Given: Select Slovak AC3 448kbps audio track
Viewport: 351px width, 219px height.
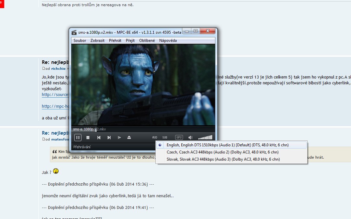Looking at the screenshot, I should [x=232, y=159].
